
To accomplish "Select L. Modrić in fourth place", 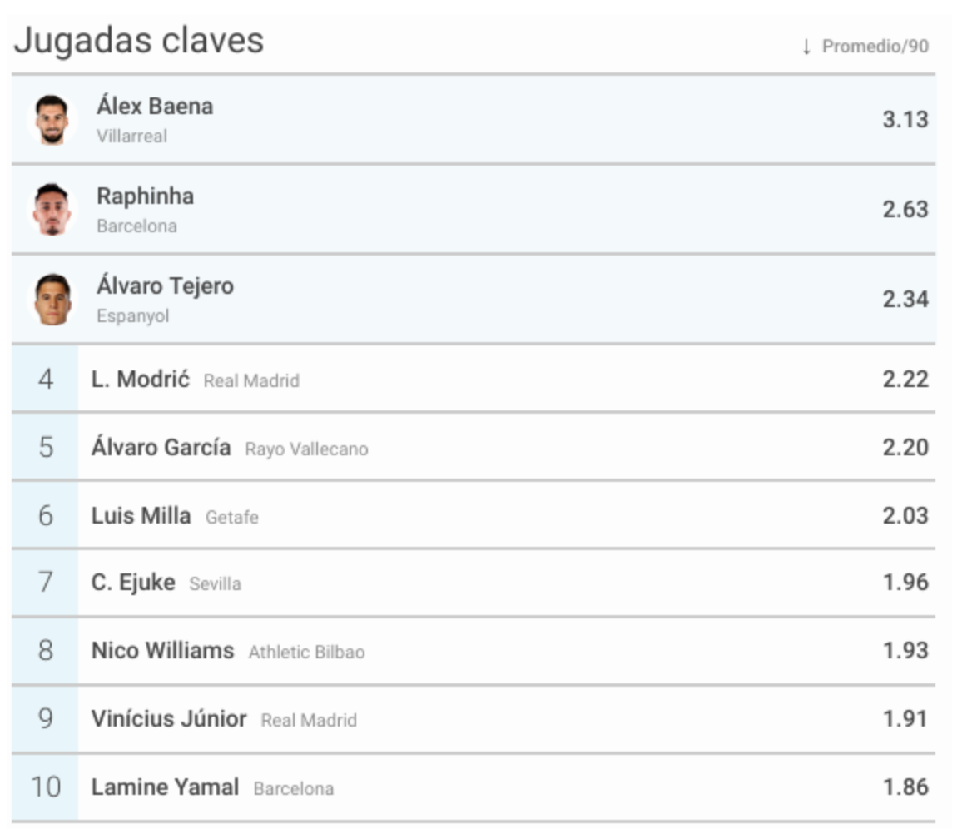I will [x=140, y=379].
